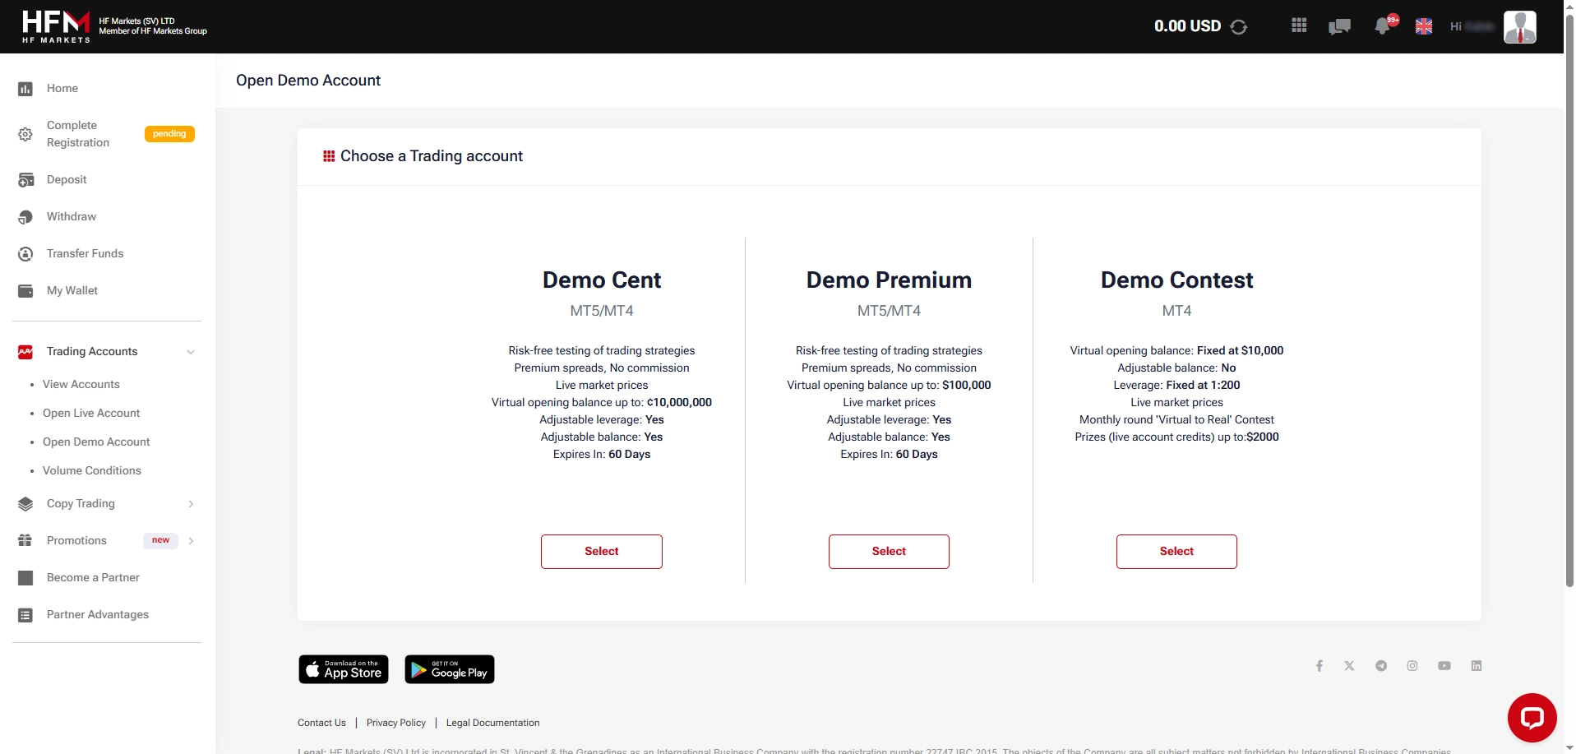Screen dimensions: 1576x754
Task: Open the Legal Documentation link
Action: [492, 723]
